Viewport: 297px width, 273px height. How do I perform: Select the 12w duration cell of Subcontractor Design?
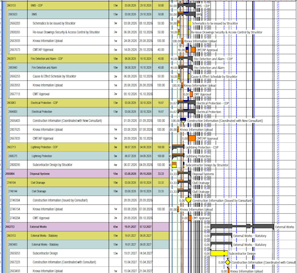[x=115, y=253]
